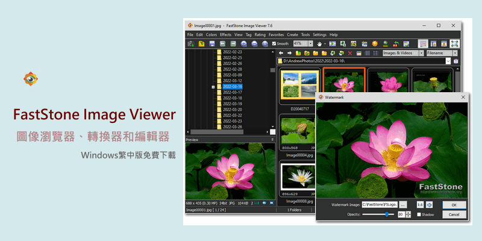Click the open file folder toolbar icon
The width and height of the screenshot is (482, 241).
point(201,43)
